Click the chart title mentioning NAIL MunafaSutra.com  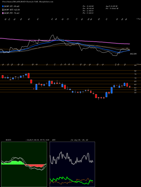[28, 2]
